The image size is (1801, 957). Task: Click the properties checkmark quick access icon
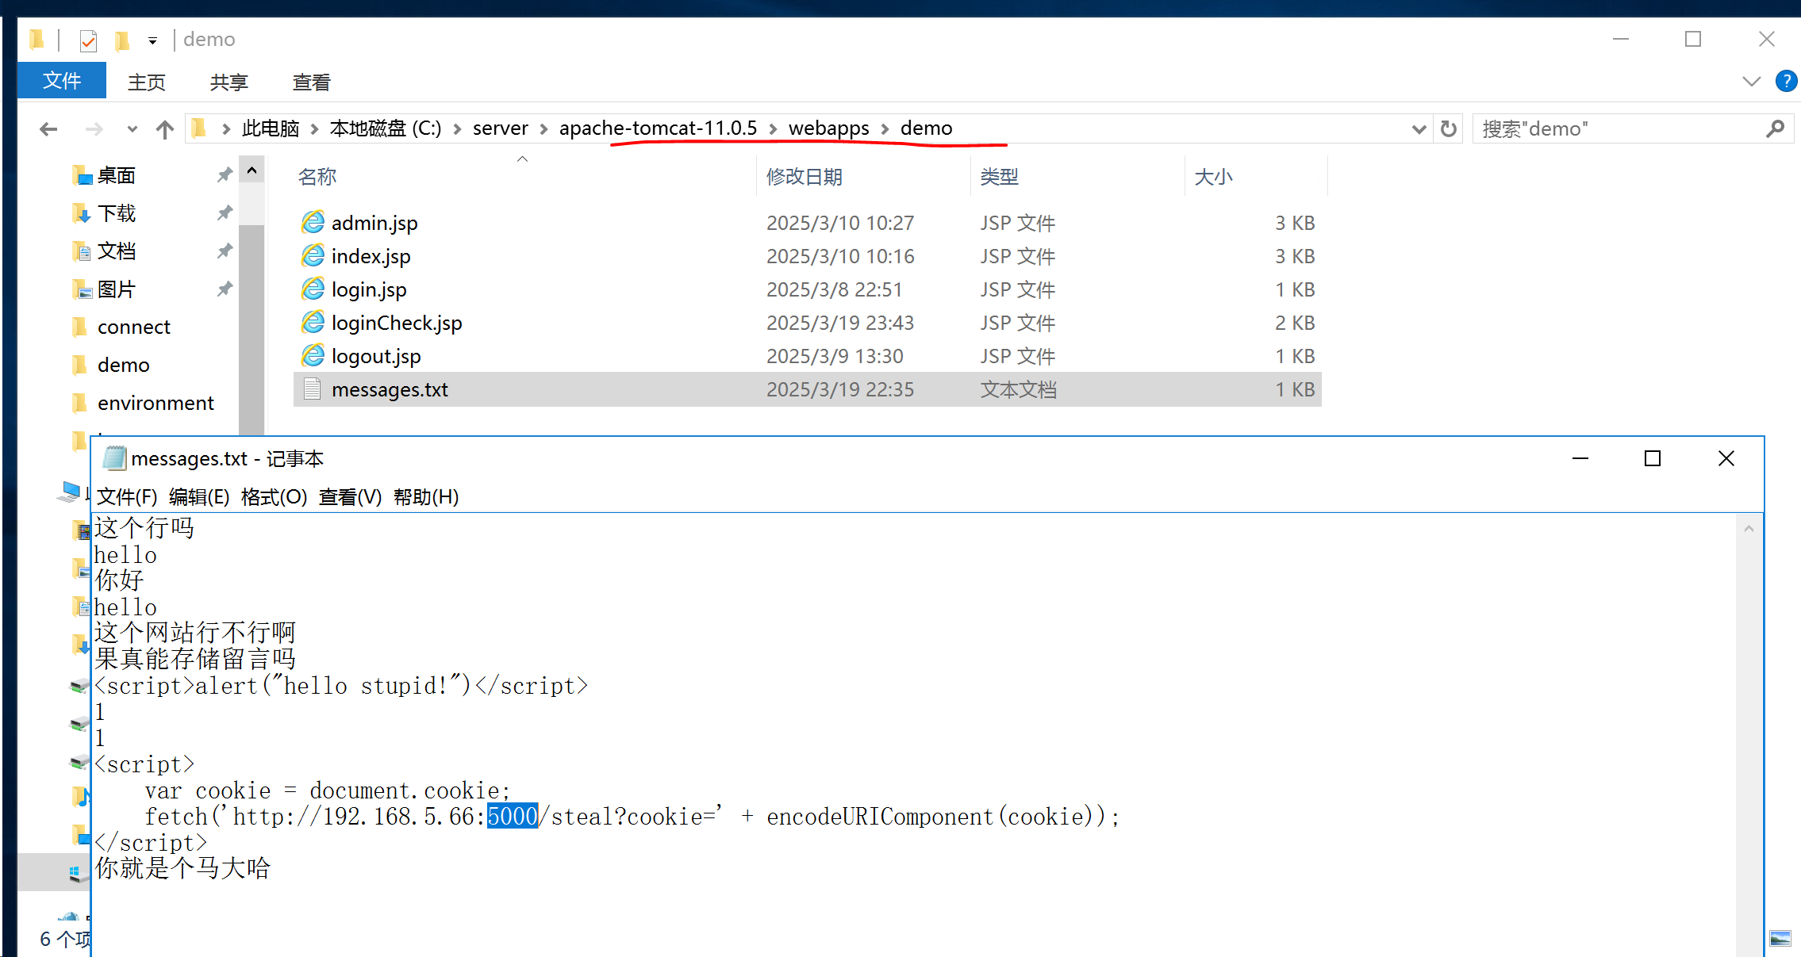click(88, 40)
